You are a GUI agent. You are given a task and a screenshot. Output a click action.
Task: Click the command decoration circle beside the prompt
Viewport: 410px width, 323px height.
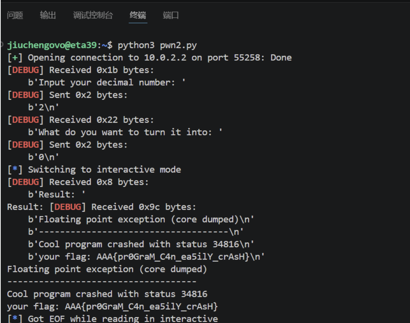coord(1,45)
